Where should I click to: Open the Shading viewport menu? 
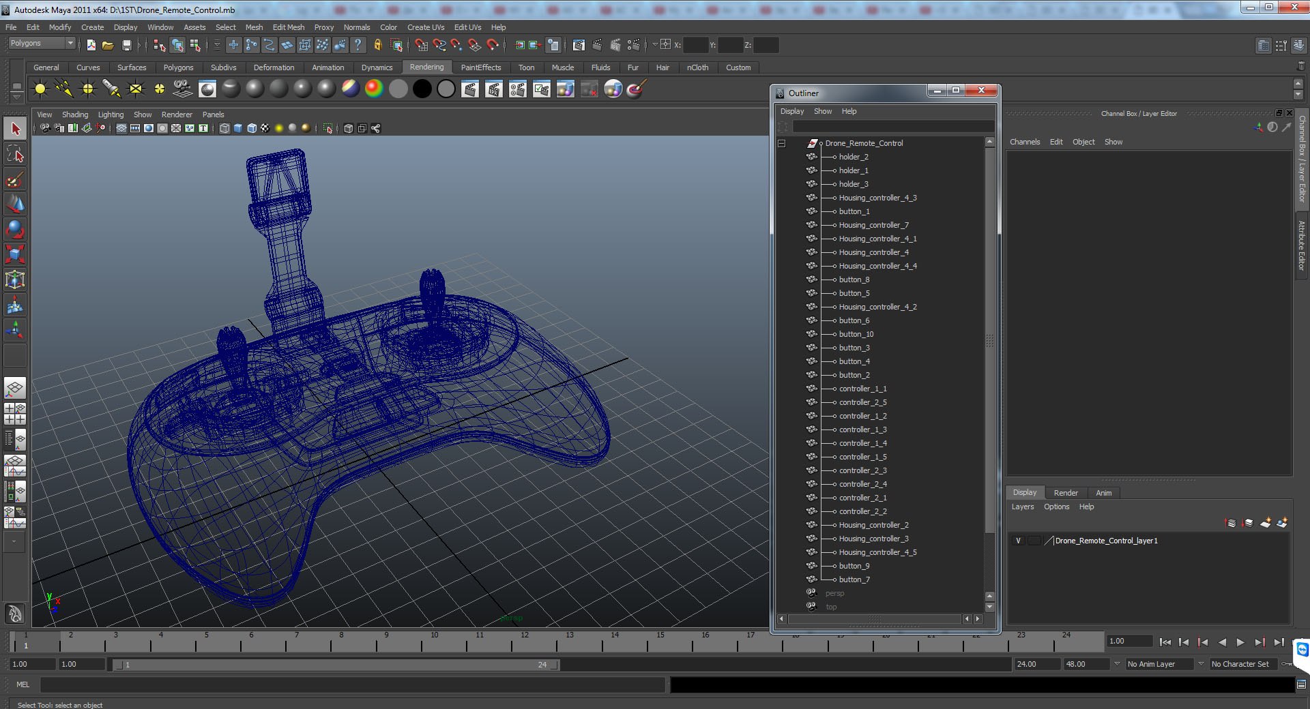click(x=75, y=115)
